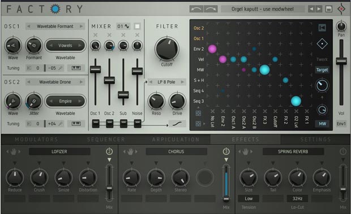Switch to the SEQUENCER tab
The height and width of the screenshot is (214, 351).
click(x=106, y=139)
